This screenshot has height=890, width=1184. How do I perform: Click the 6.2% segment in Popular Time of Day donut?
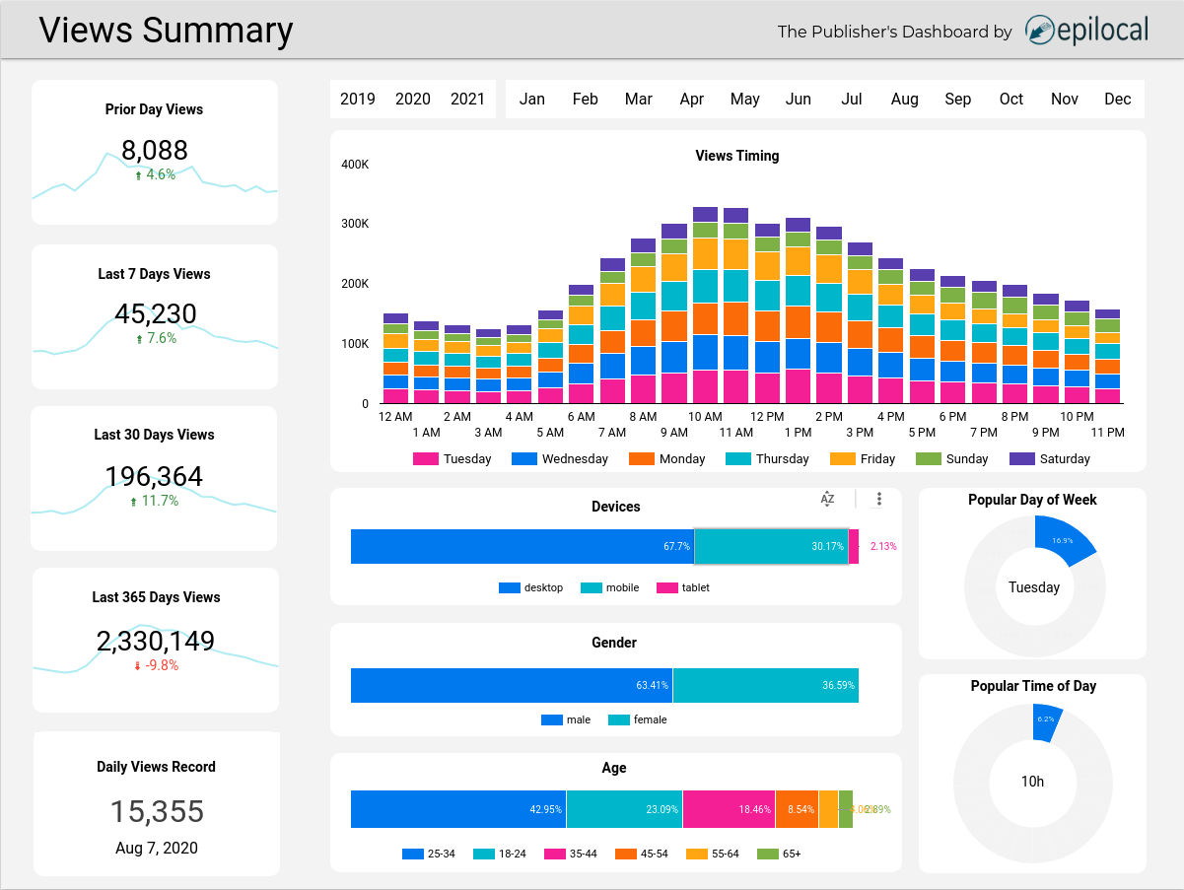[x=1044, y=718]
